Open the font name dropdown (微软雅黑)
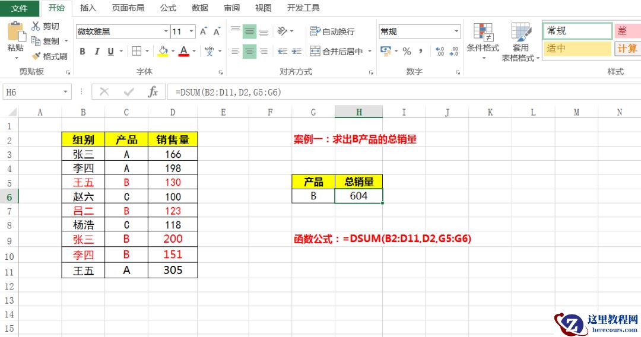 (x=166, y=31)
